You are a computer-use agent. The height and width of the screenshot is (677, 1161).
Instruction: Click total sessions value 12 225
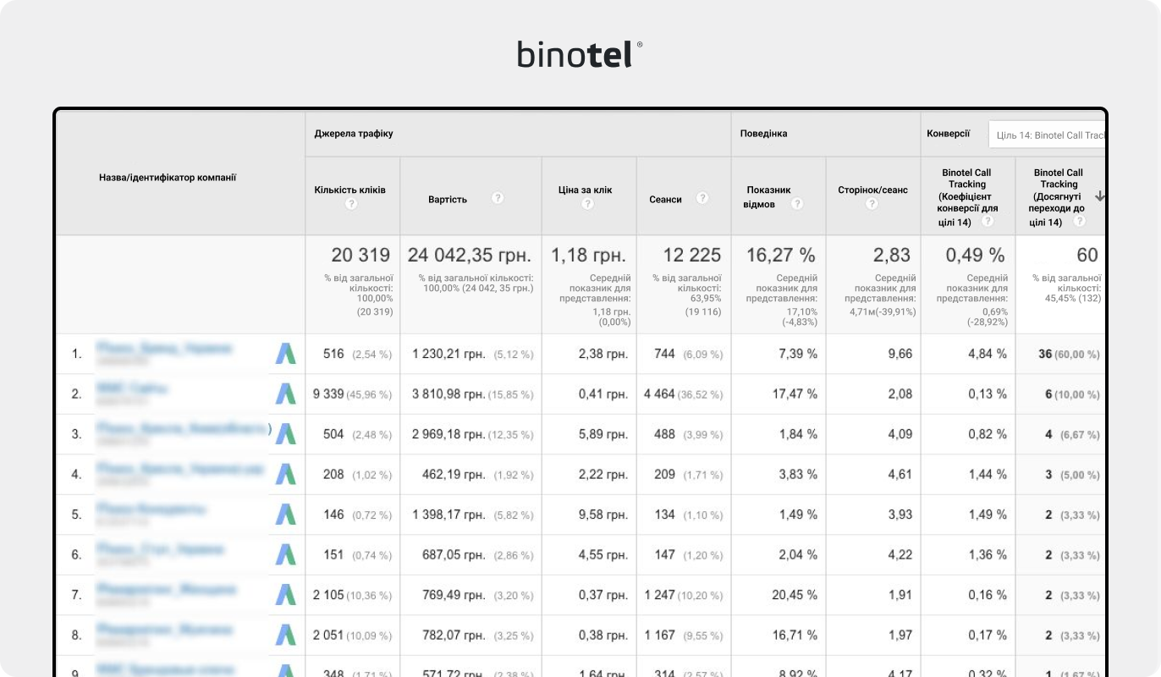(691, 255)
